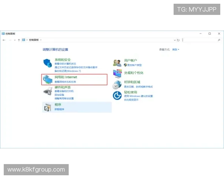Click the Back navigation arrow
The width and height of the screenshot is (224, 179).
tap(4, 40)
